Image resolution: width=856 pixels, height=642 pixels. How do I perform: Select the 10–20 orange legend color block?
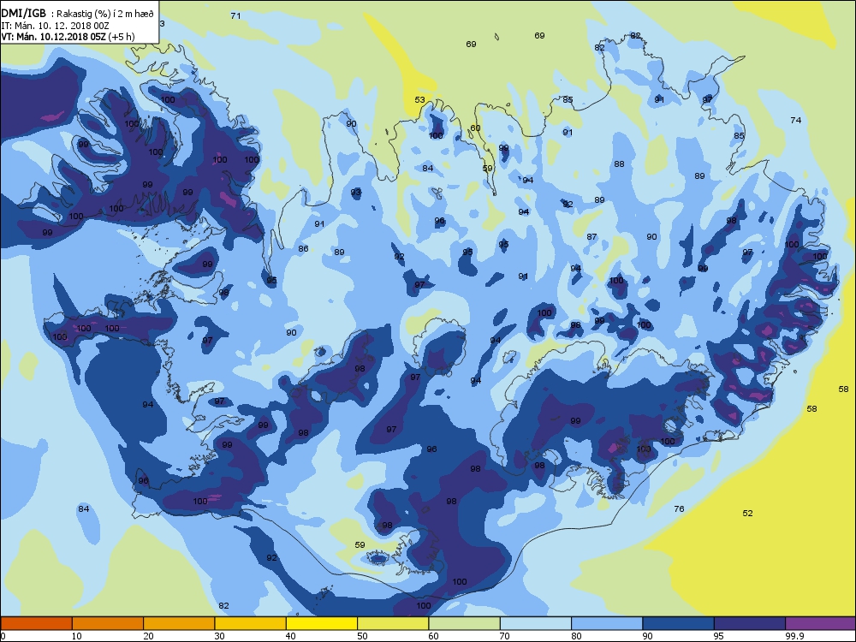pos(108,623)
